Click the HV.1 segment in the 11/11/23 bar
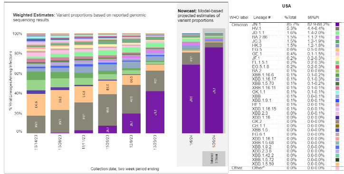The height and width of the screenshot is (174, 344). [x=84, y=117]
